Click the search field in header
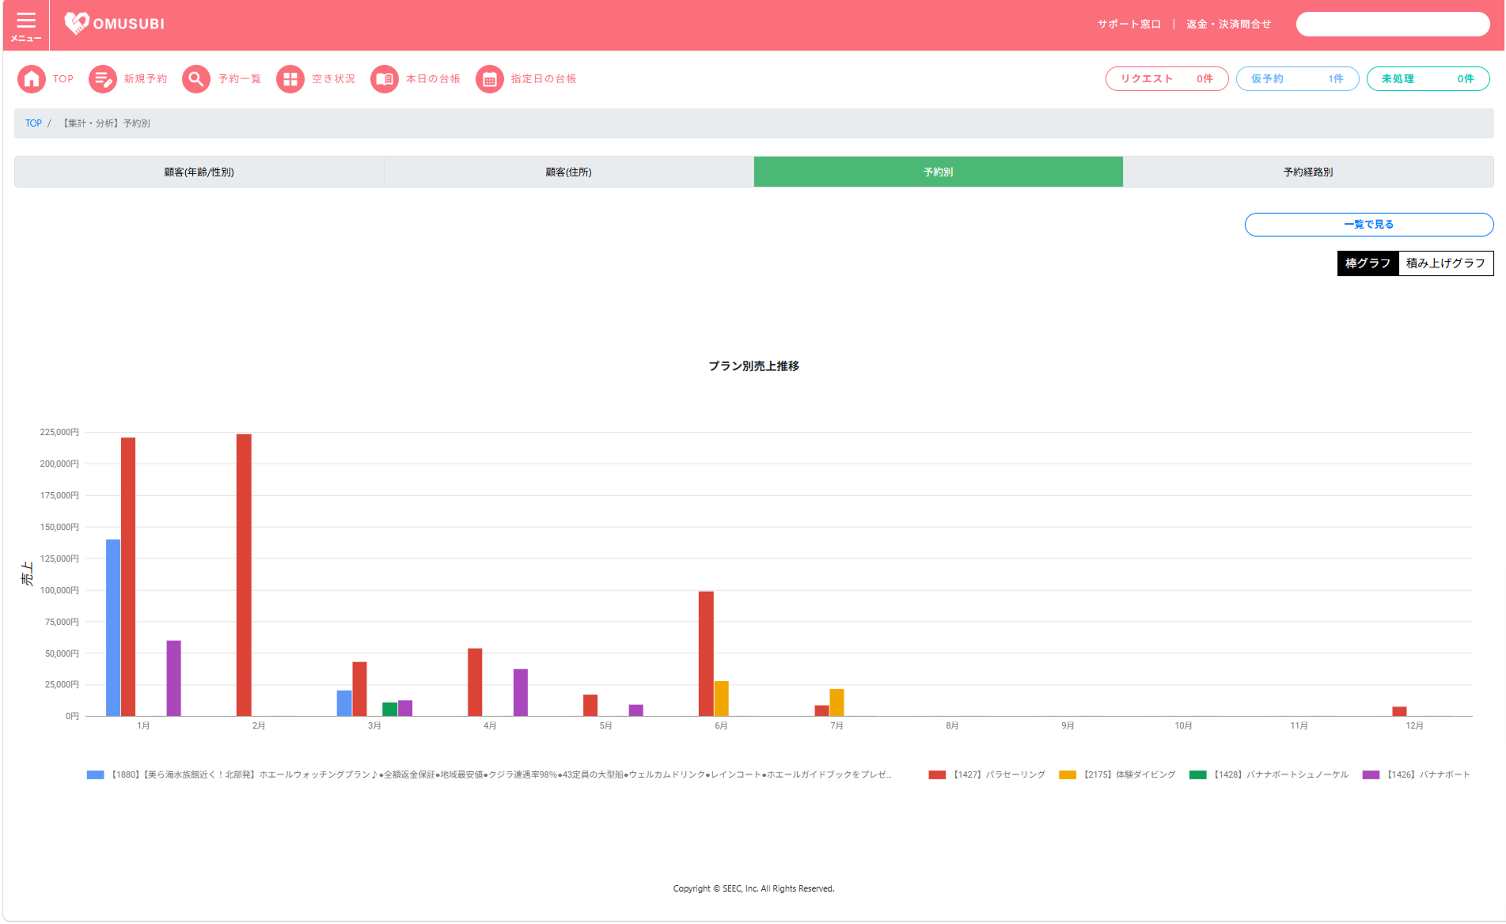1506x924 pixels. 1393,25
